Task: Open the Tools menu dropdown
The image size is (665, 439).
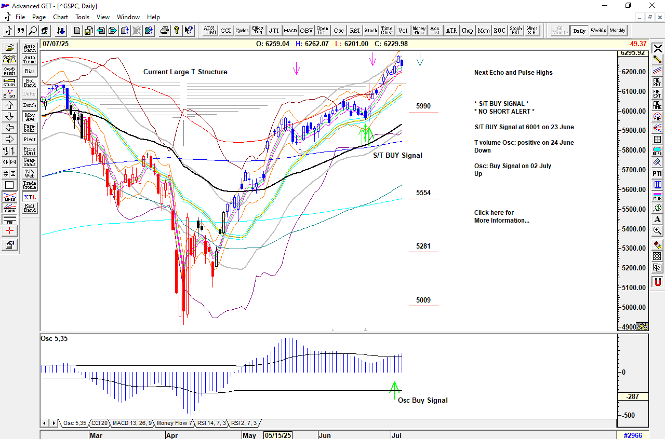Action: point(82,17)
